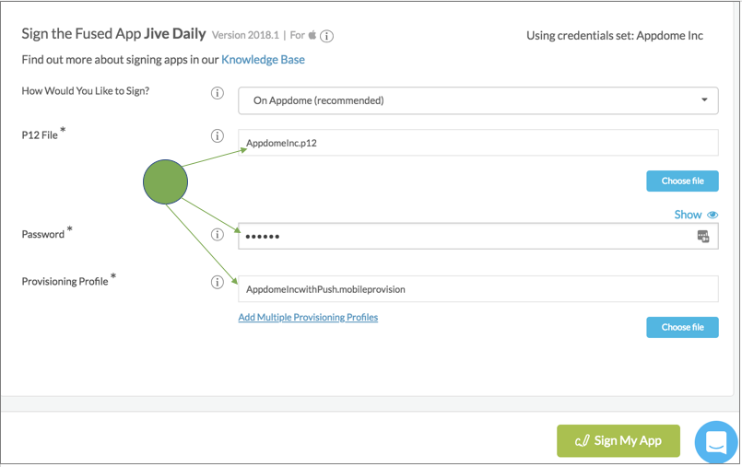The width and height of the screenshot is (742, 467).
Task: Click the info icon for P12 File
Action: (218, 136)
